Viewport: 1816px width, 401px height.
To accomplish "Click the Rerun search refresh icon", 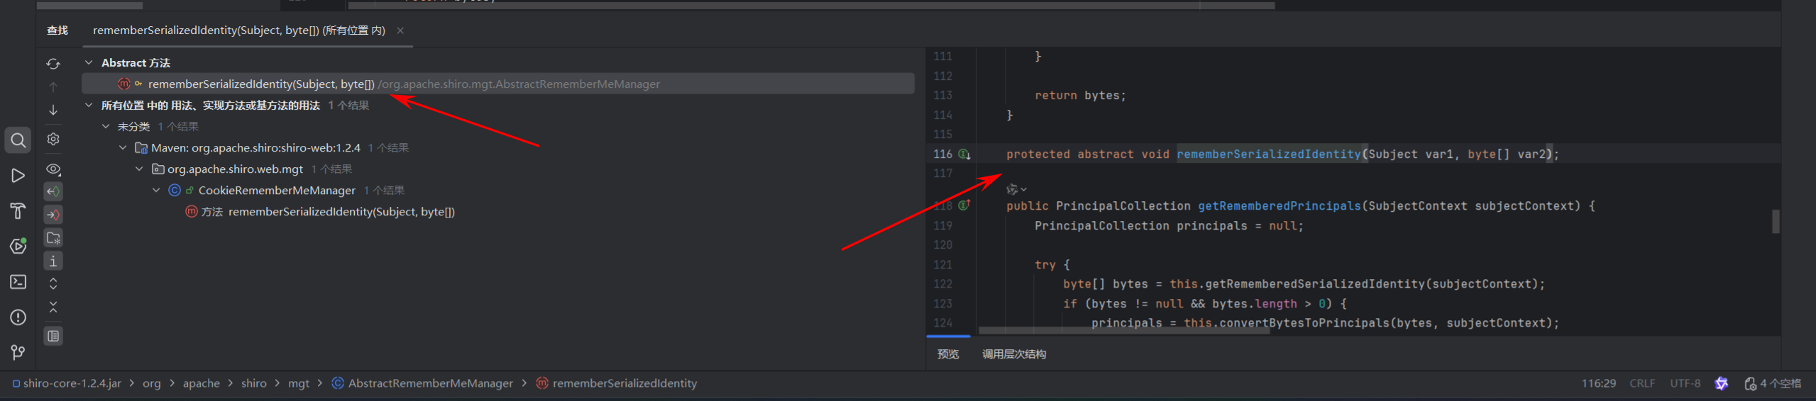I will 53,64.
